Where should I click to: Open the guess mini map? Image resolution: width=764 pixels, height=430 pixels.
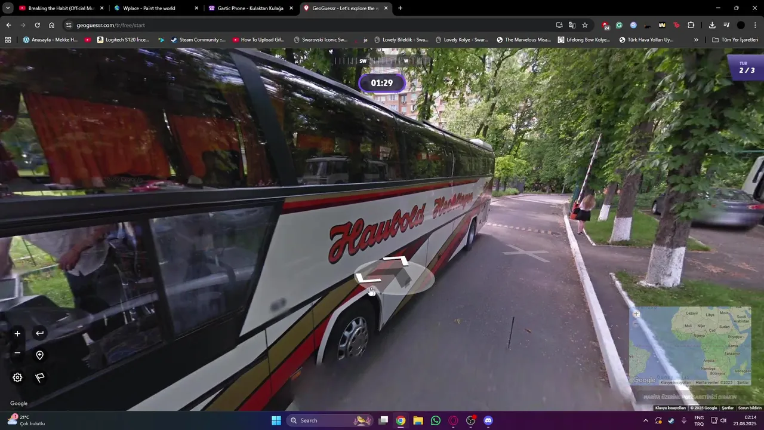[x=689, y=346]
